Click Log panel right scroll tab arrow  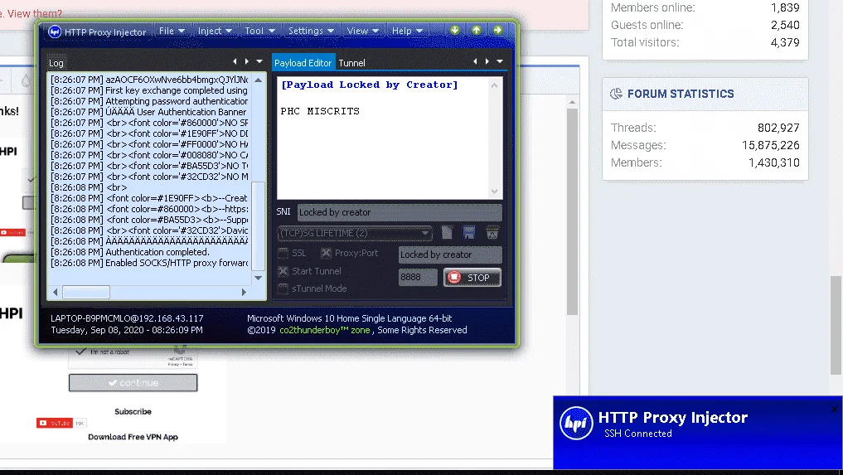(247, 62)
